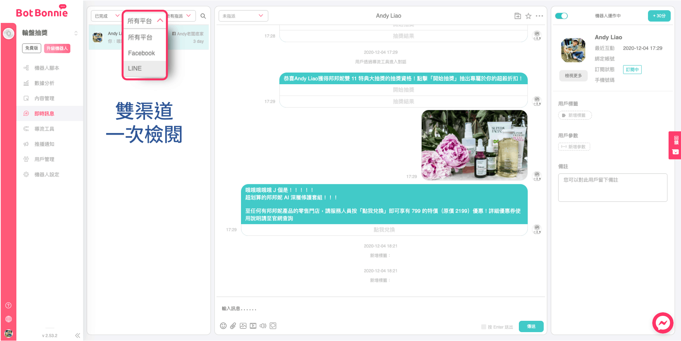Click the 傳送 send button
Screen dimensions: 681x341
531,327
